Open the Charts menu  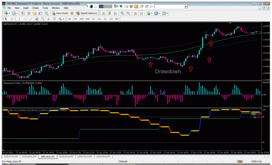(x=35, y=8)
